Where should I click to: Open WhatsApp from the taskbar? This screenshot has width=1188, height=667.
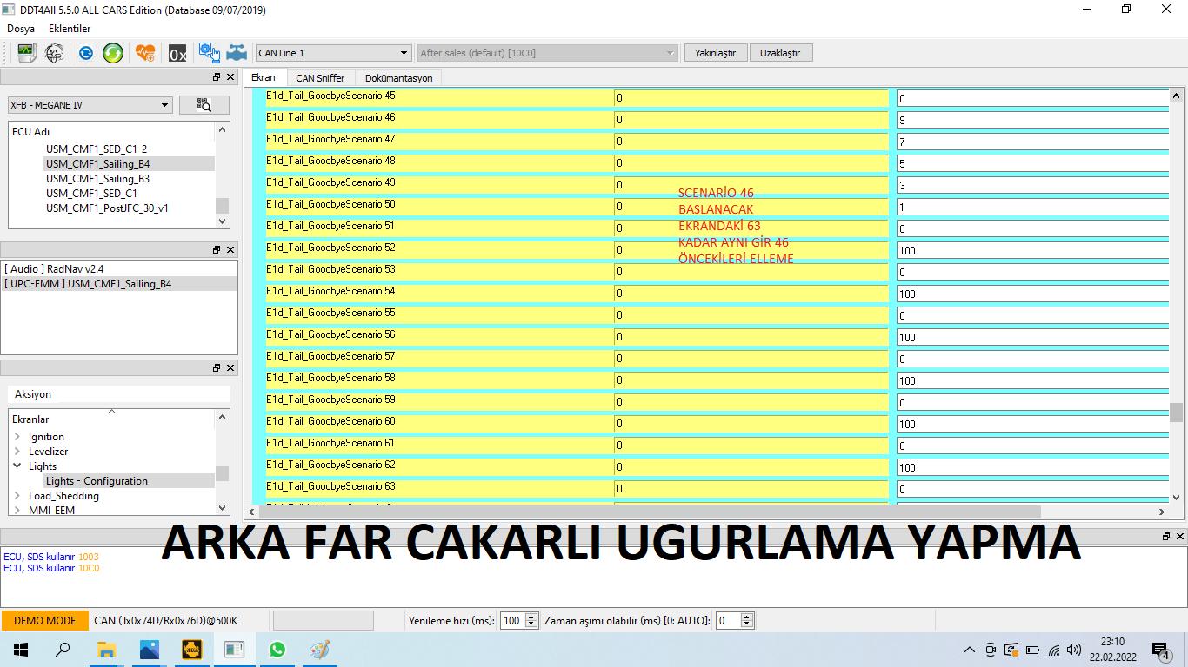pos(277,650)
